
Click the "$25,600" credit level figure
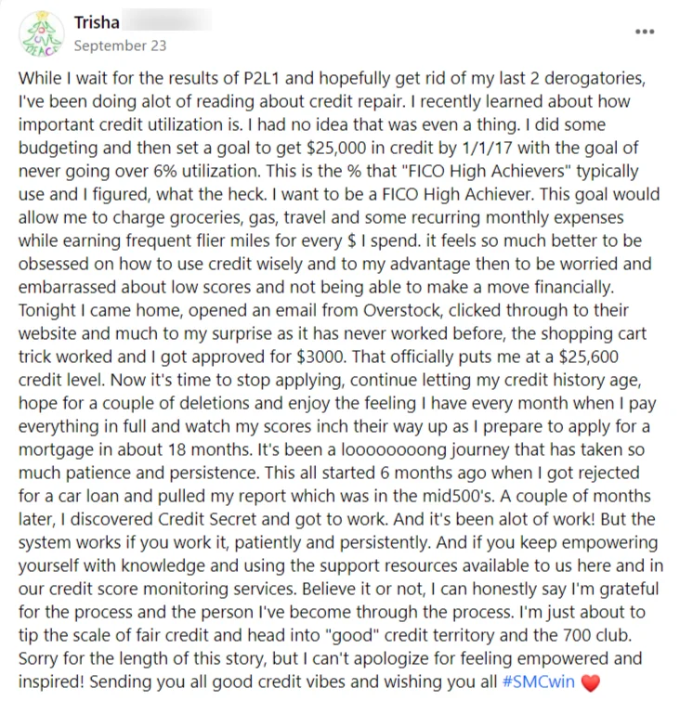tap(589, 357)
